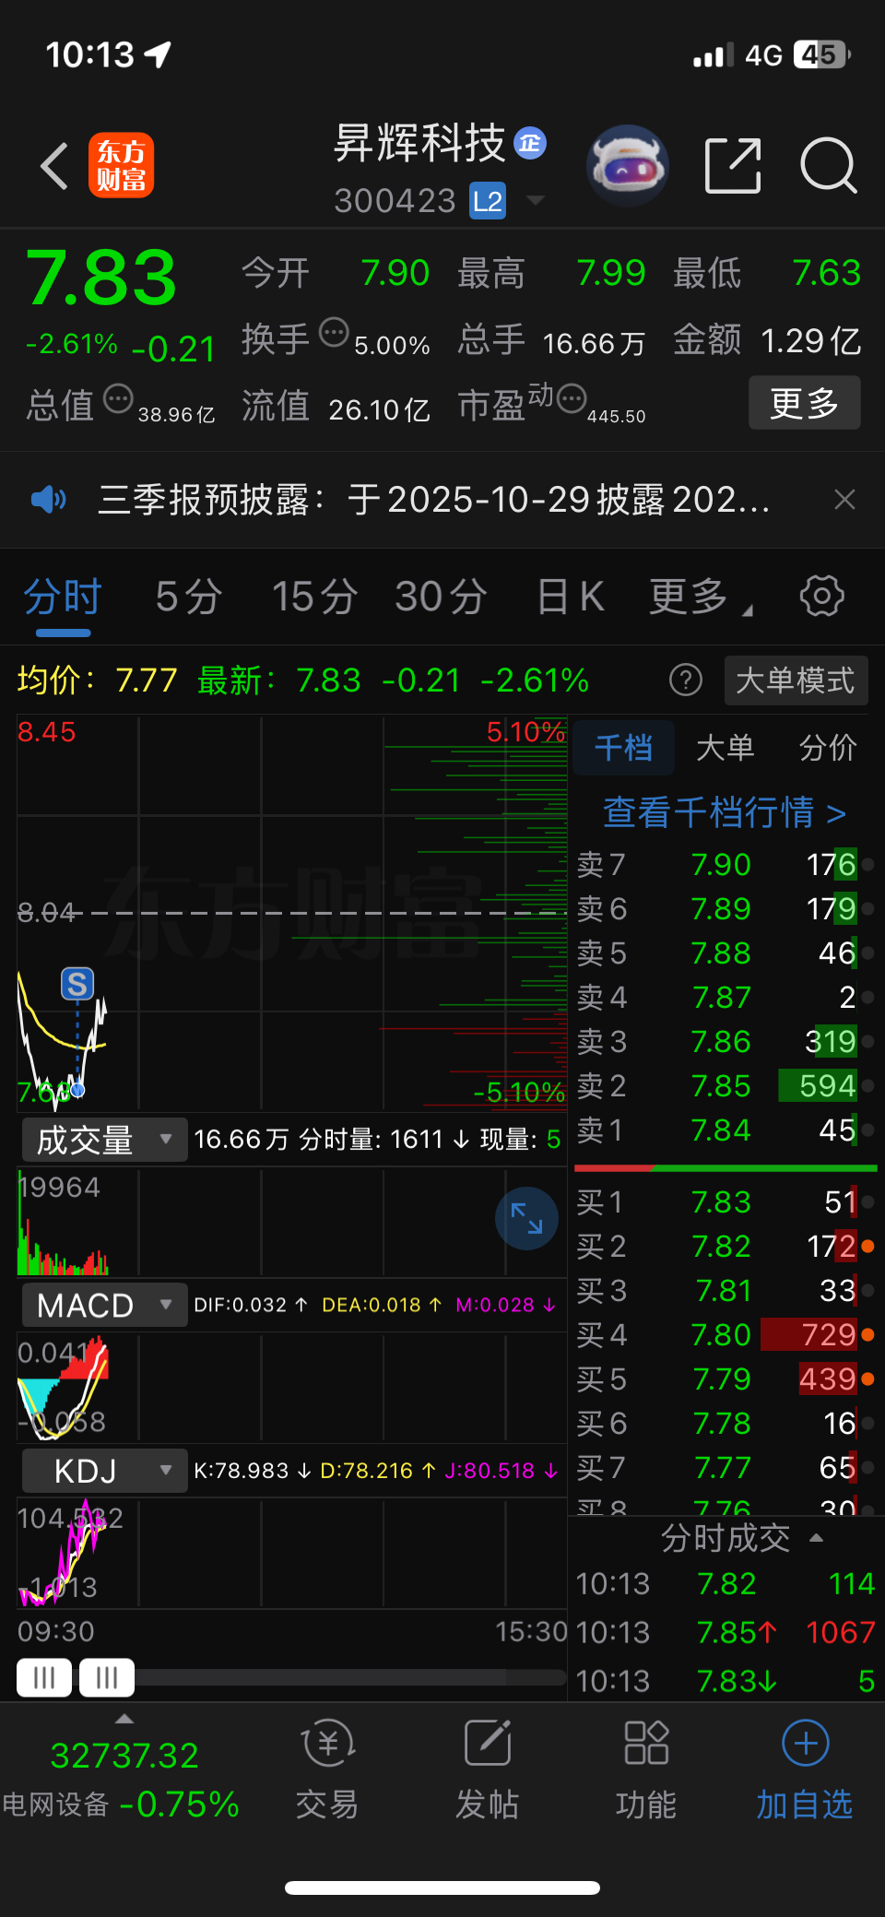Tap the question mark help icon
This screenshot has width=885, height=1917.
coord(685,680)
